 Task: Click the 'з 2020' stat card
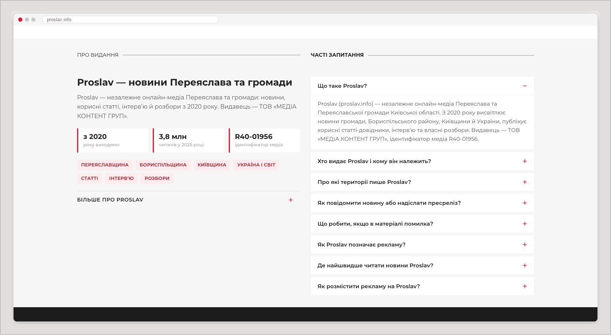(x=113, y=140)
